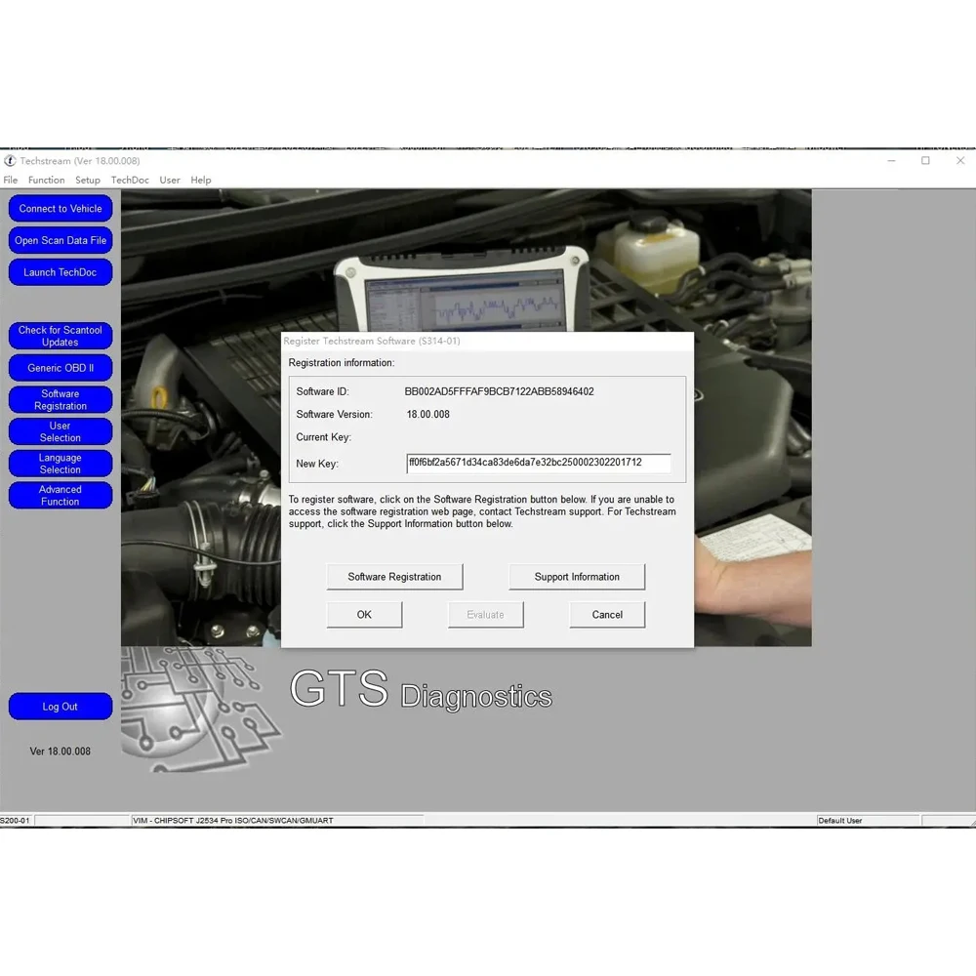Open the Setup menu

point(88,180)
